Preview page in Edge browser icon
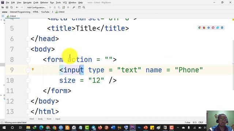Image resolution: width=234 pixels, height=131 pixels. [222, 28]
